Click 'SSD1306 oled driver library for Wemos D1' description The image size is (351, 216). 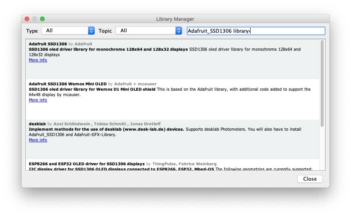[x=92, y=89]
